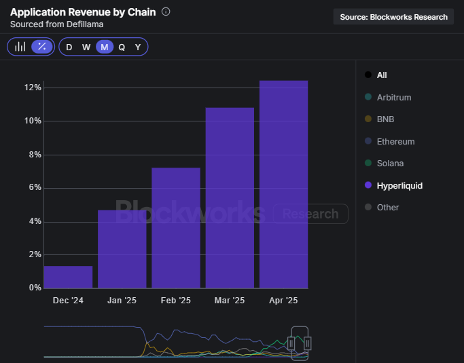
Task: Toggle Other series in legend
Action: point(382,207)
